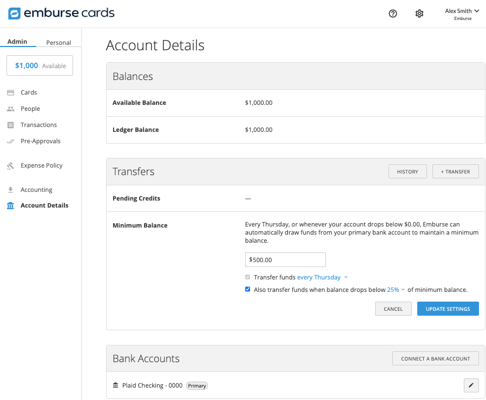Expand the 'every Thursday' schedule dropdown
Screen dimensions: 486x400
[x=323, y=277]
